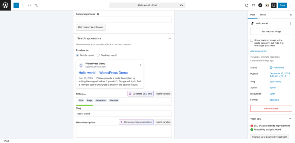Viewport: 295px width, 143px height.
Task: Open the snippet preview three-dot menu
Action: pos(140,65)
